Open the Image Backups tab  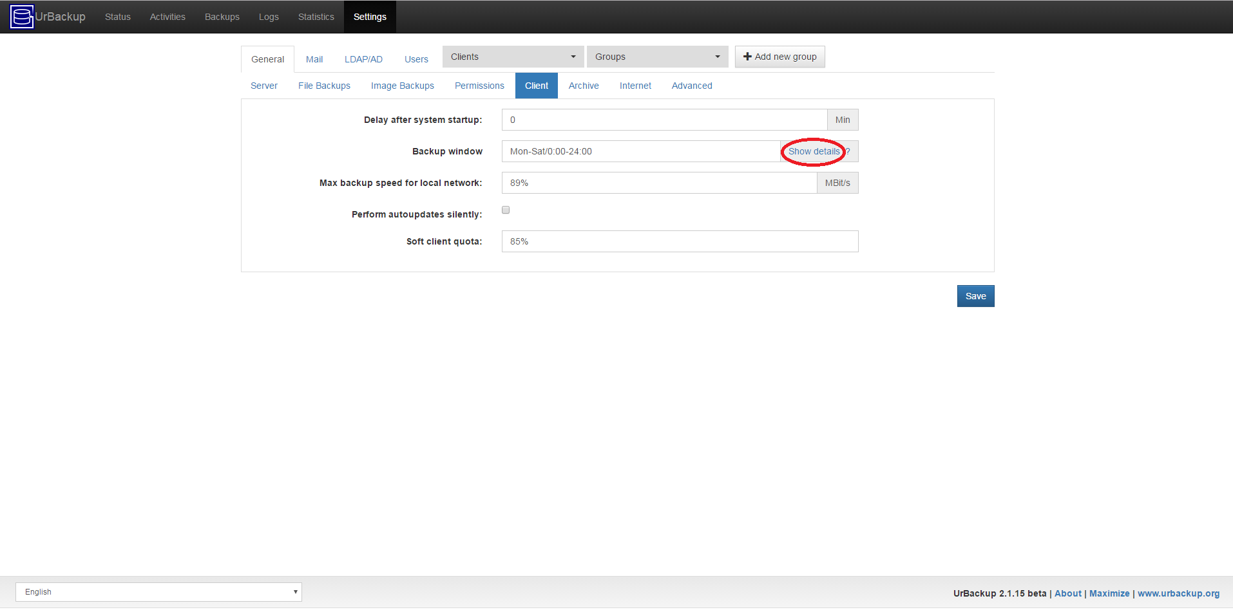pos(402,86)
